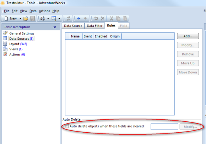Click the Open folder icon

coord(26,18)
